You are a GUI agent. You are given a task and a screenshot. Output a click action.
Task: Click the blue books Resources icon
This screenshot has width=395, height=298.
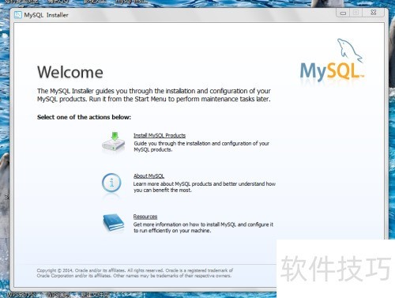click(114, 223)
